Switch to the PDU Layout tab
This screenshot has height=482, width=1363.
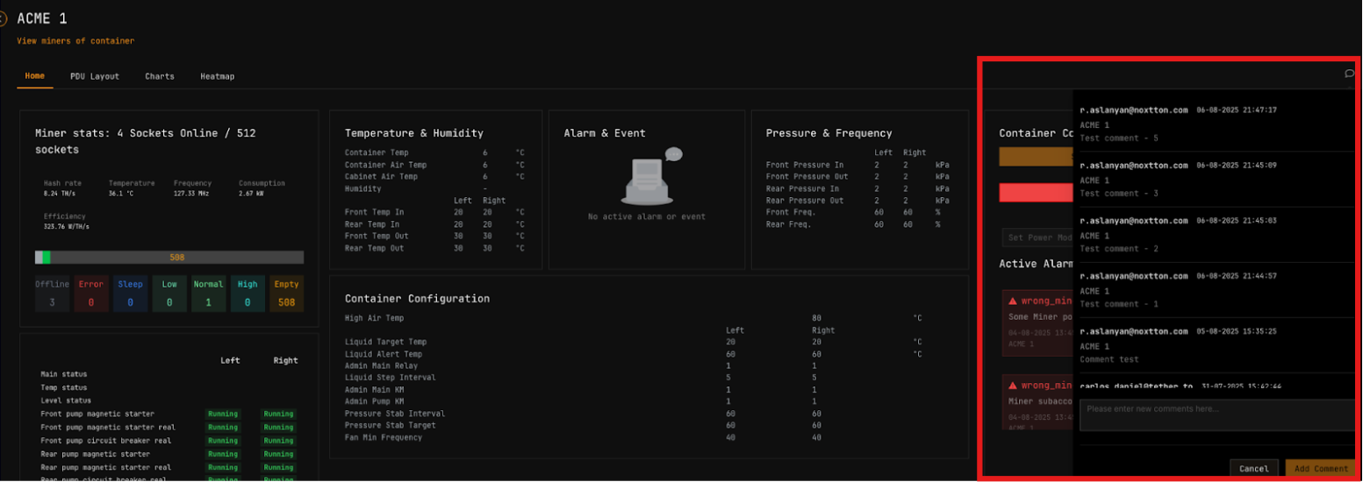coord(95,76)
